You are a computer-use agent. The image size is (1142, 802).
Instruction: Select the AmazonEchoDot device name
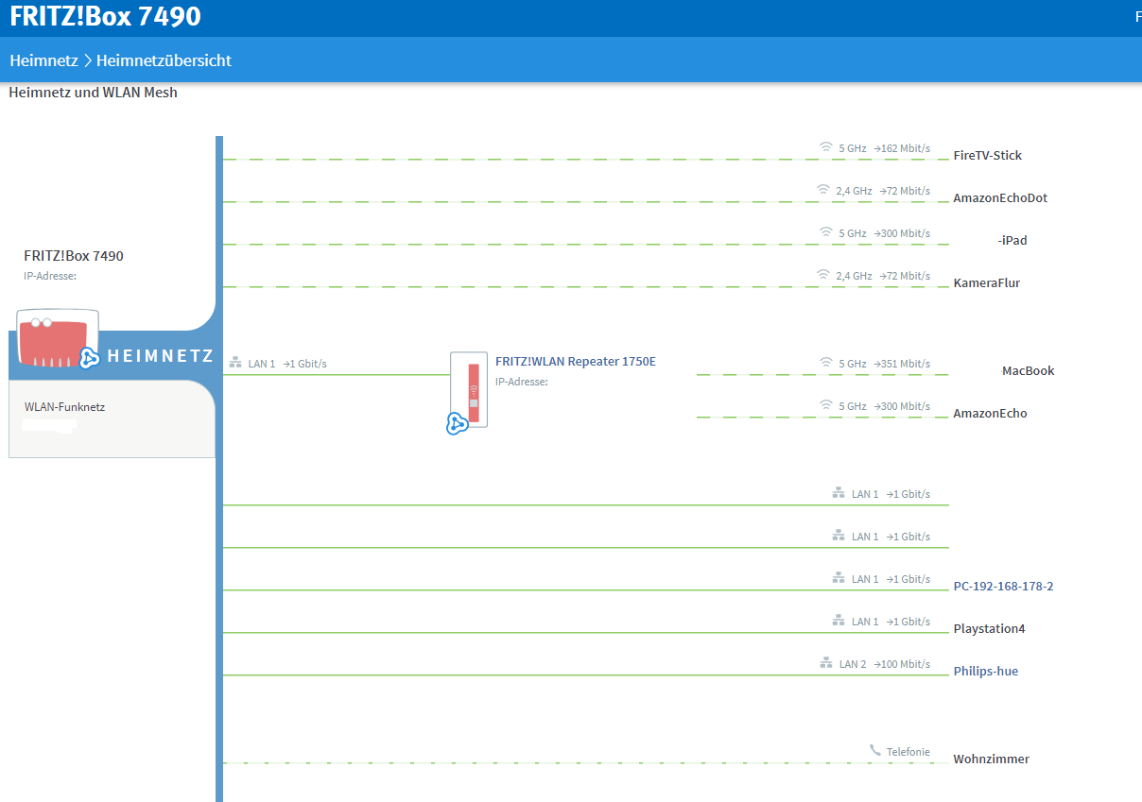(x=1000, y=198)
